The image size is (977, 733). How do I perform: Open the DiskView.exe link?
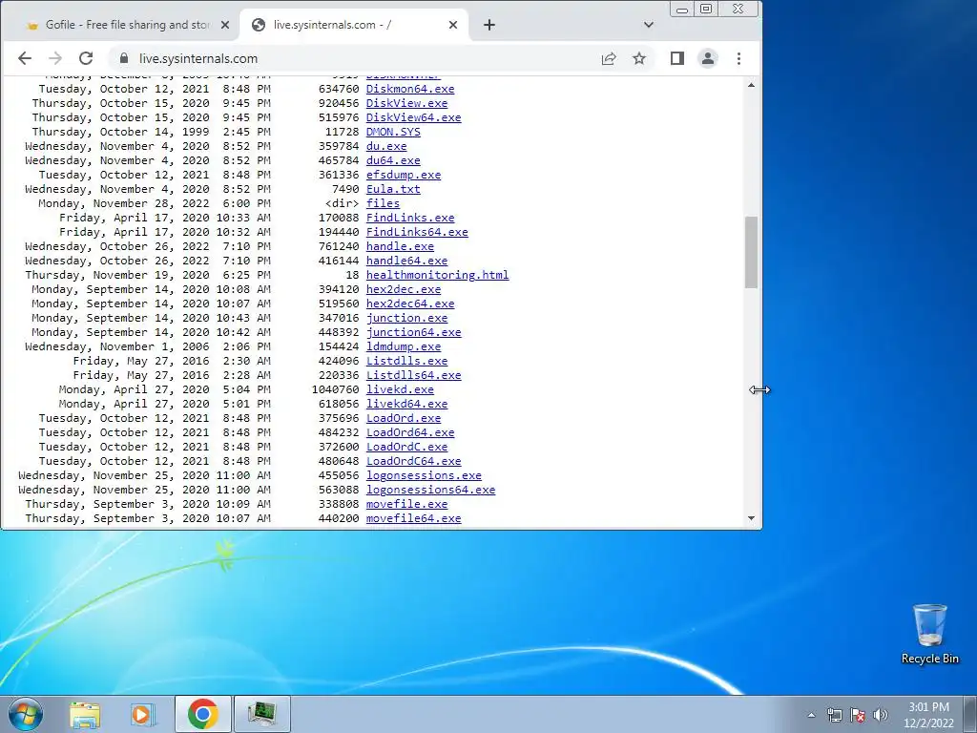(x=406, y=103)
